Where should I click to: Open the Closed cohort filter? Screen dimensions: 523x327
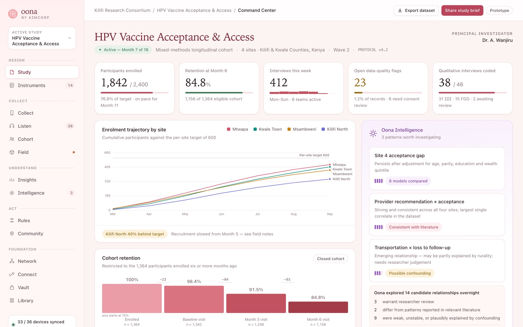tap(330, 259)
